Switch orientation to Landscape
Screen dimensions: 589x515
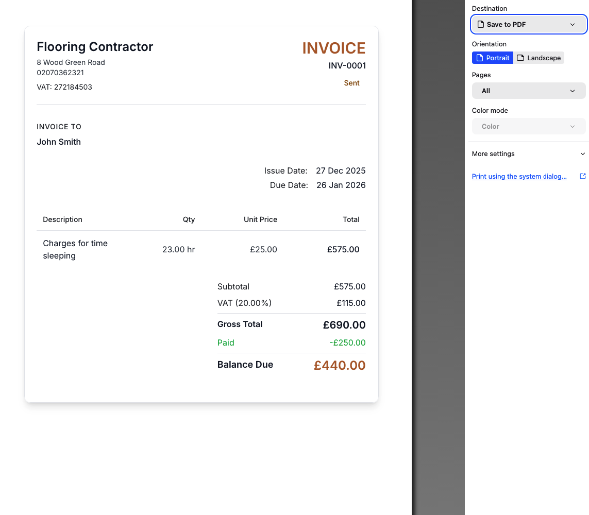[539, 58]
